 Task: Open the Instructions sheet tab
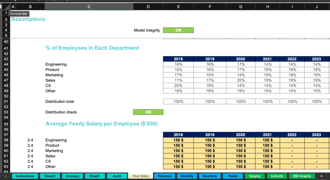coord(25,176)
